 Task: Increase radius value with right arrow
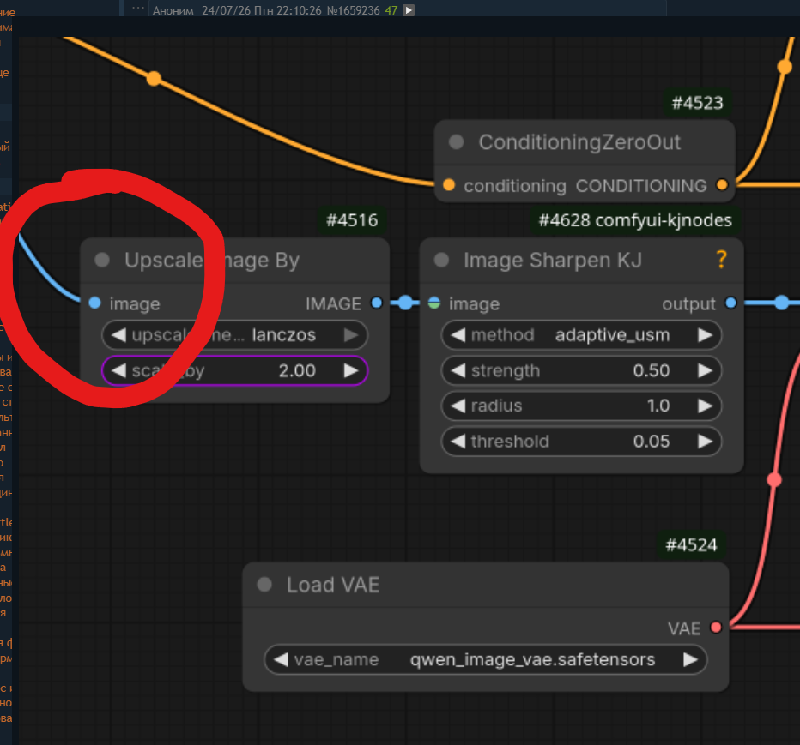tap(705, 406)
